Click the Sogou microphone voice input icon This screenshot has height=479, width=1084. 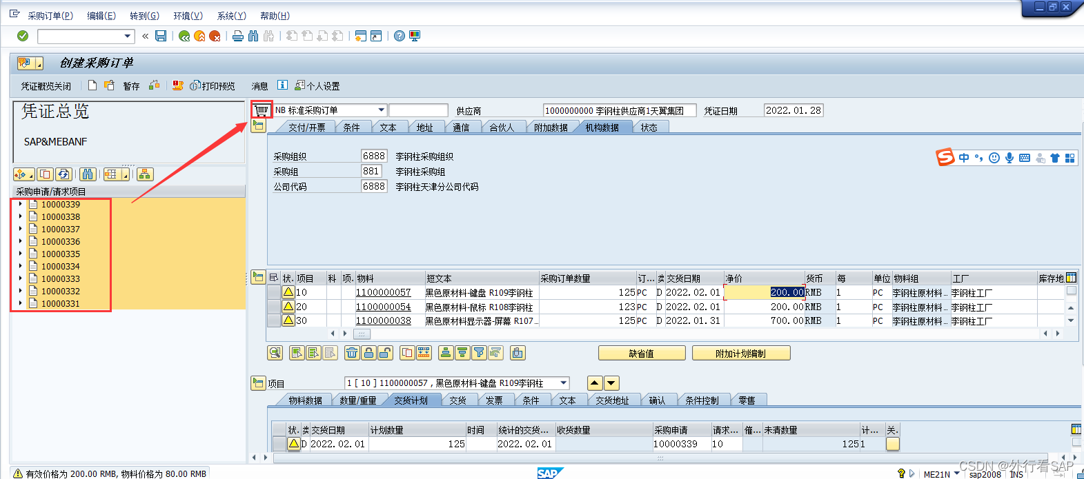click(x=1009, y=158)
